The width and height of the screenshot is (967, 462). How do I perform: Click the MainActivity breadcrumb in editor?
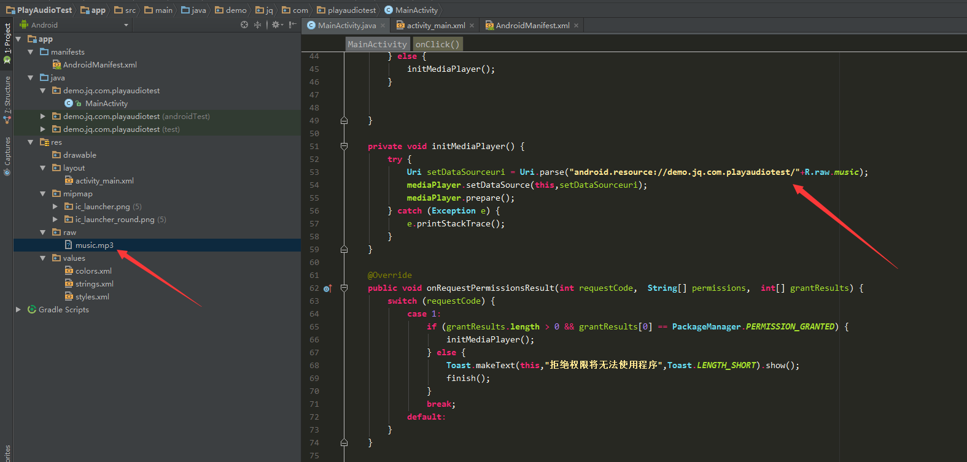[x=377, y=44]
